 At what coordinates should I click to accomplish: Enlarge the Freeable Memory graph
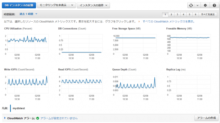coord(189,43)
